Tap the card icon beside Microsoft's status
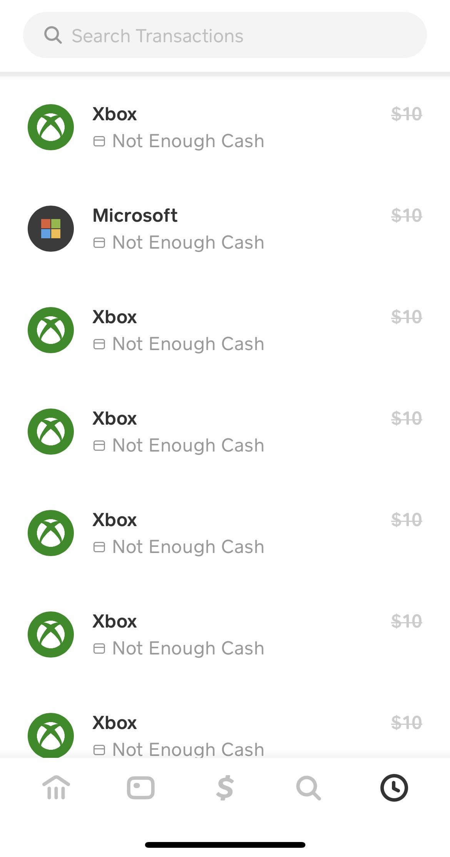Screen dimensions: 450x857 [x=99, y=243]
